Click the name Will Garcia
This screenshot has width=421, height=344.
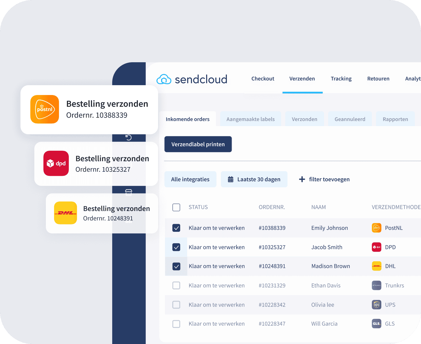324,324
